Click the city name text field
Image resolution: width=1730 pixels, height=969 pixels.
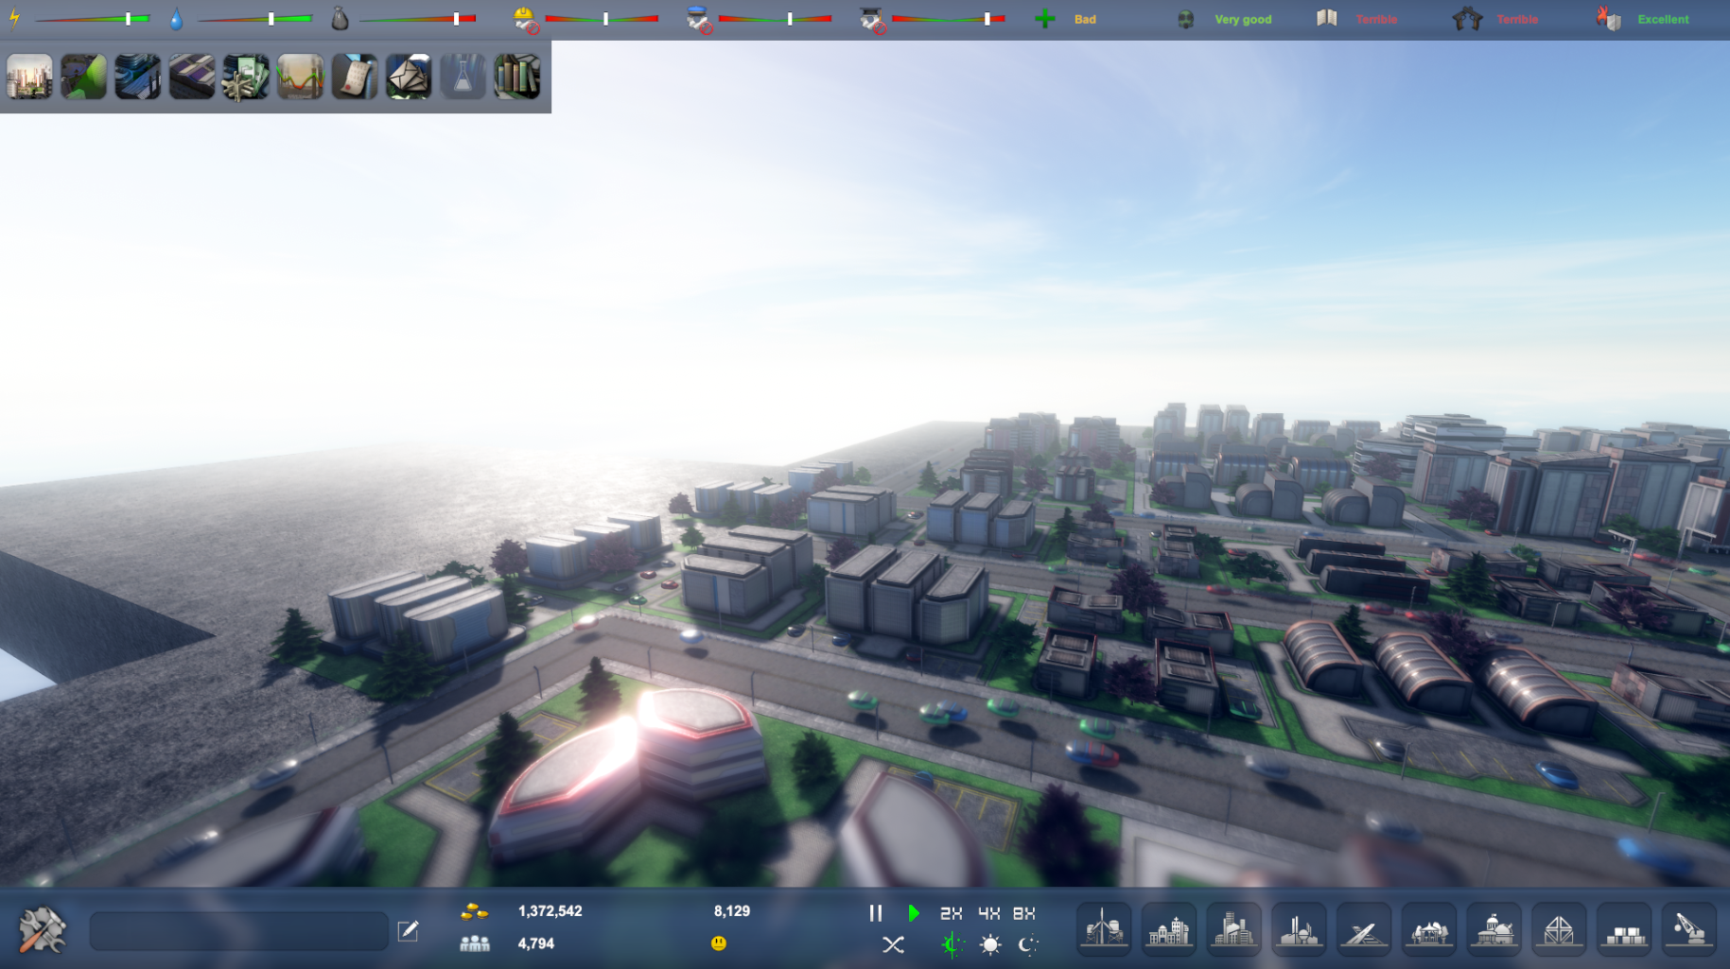239,931
